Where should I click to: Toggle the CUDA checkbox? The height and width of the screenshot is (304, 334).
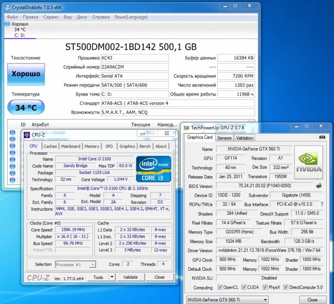[244, 287]
